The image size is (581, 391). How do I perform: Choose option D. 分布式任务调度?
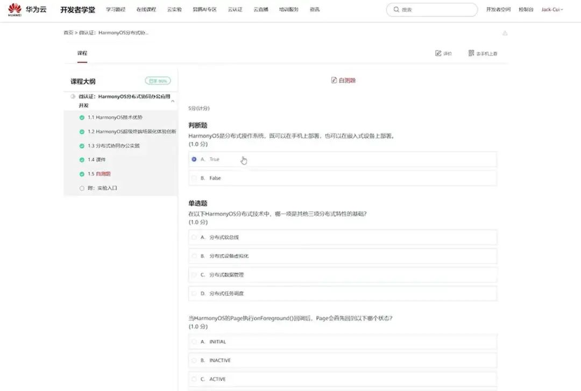point(342,294)
